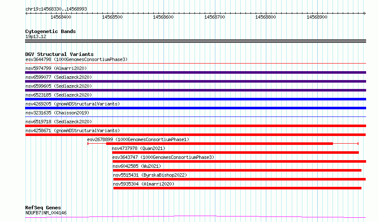Click the purple bar for nsv5974799
The width and height of the screenshot is (378, 222).
coord(195,72)
